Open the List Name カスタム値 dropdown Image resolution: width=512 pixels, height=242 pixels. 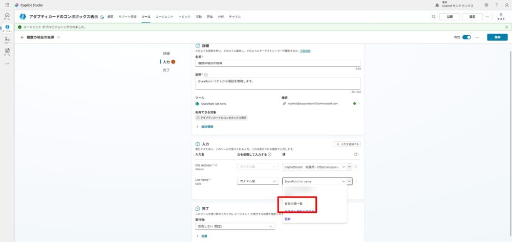(258, 181)
